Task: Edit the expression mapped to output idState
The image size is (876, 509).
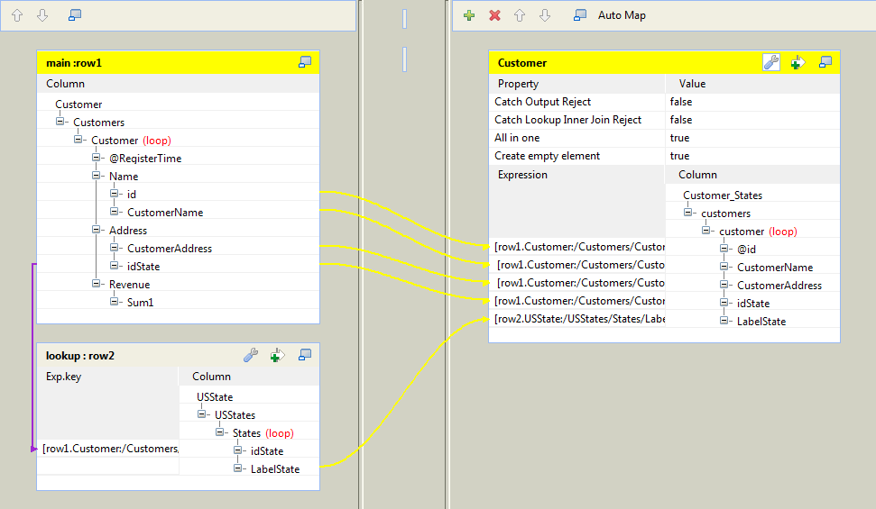Action: coord(577,301)
